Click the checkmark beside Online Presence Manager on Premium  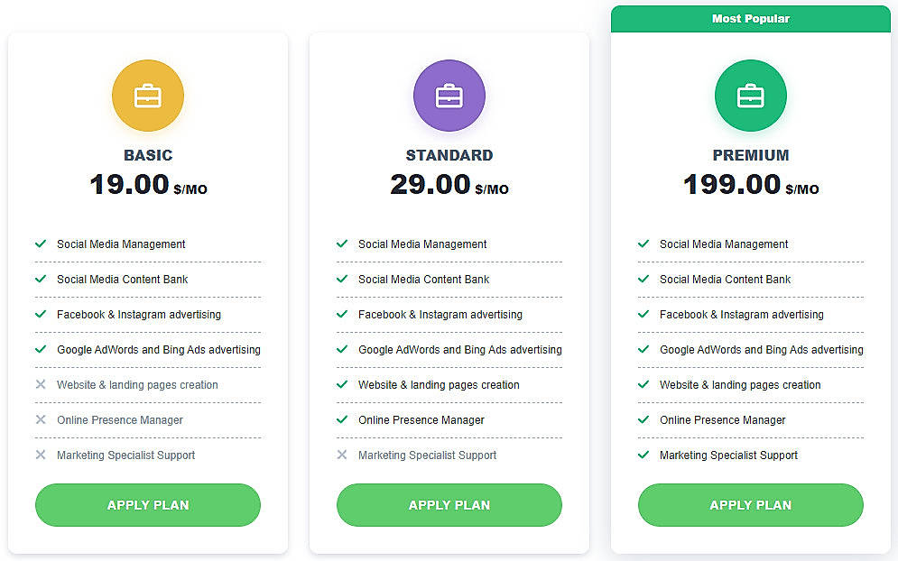point(643,419)
